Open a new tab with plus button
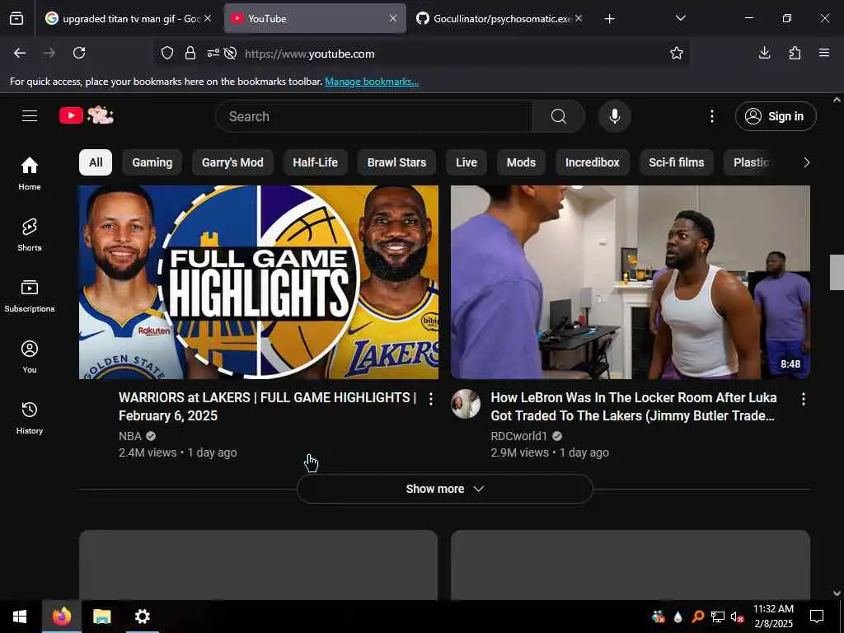 pyautogui.click(x=609, y=19)
